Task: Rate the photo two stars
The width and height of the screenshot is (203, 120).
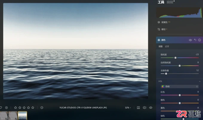Action: coord(20,107)
